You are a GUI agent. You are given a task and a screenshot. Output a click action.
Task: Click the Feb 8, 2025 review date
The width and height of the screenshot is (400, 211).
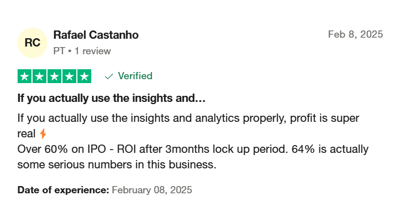click(355, 34)
